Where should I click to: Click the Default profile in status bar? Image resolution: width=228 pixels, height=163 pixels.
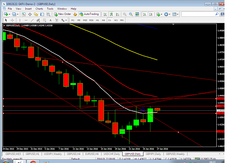pyautogui.click(x=75, y=159)
